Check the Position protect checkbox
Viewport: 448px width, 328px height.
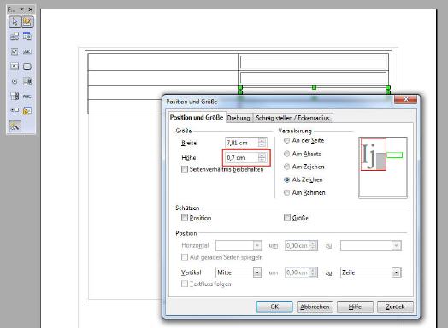pos(185,218)
